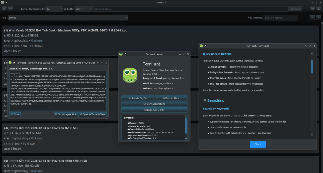Click 'Evaluation ended, daily usage limit' message
The width and height of the screenshot is (323, 173).
[31, 68]
